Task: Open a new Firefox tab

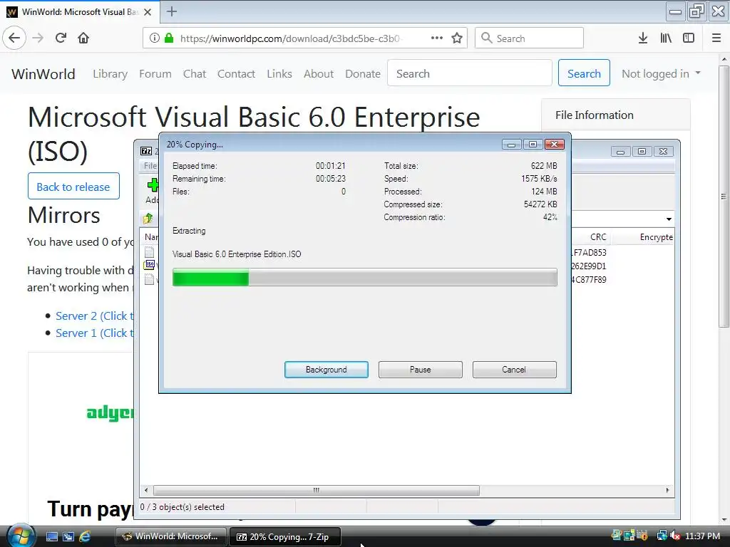Action: (172, 11)
